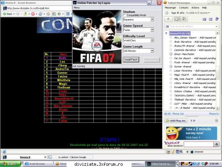Click the first status bar icon left of Internet zone
222x167 pixels.
[168, 152]
